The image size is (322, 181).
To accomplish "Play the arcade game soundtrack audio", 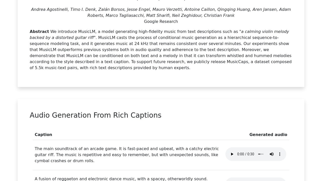I will pos(232,154).
